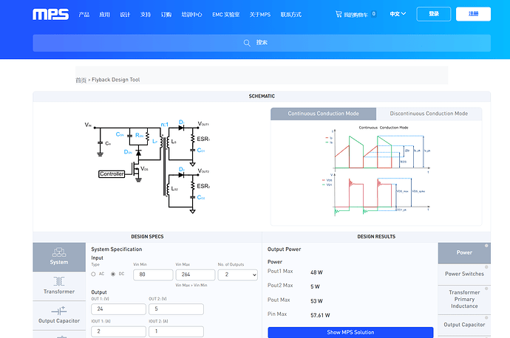Select the Output Capacitor section icon
Image resolution: width=510 pixels, height=338 pixels.
point(59,311)
